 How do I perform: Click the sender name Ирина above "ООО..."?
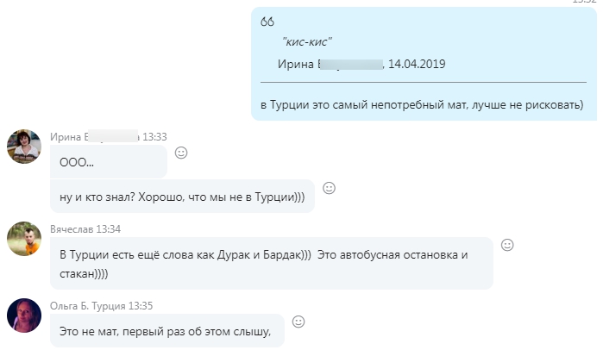(67, 136)
